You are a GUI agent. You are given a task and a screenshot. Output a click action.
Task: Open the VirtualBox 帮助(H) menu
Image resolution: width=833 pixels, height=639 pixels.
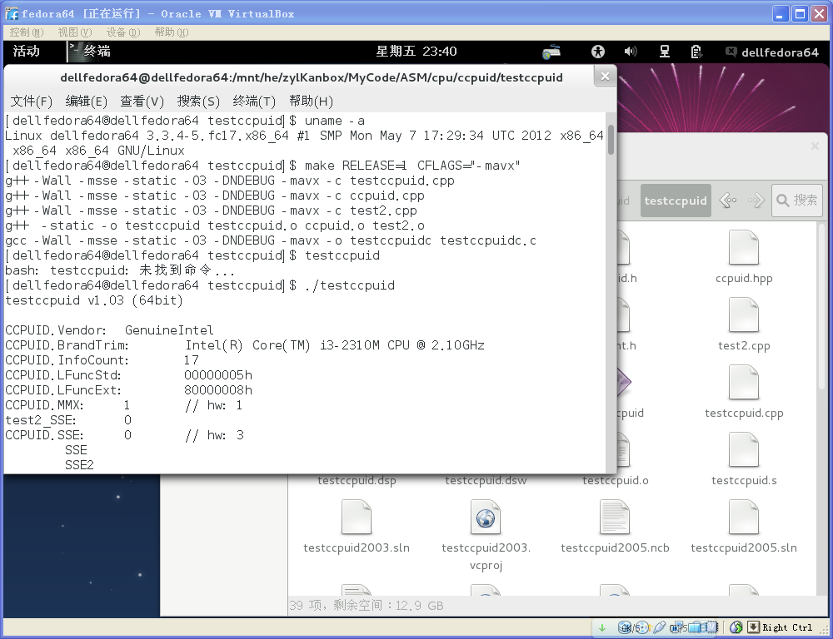[x=171, y=32]
